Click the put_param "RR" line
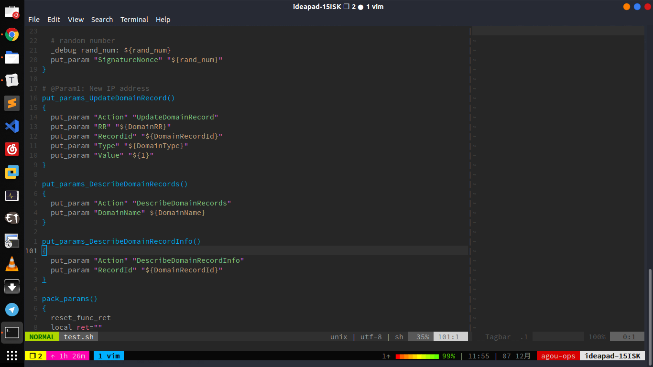Image resolution: width=653 pixels, height=367 pixels. click(x=111, y=127)
